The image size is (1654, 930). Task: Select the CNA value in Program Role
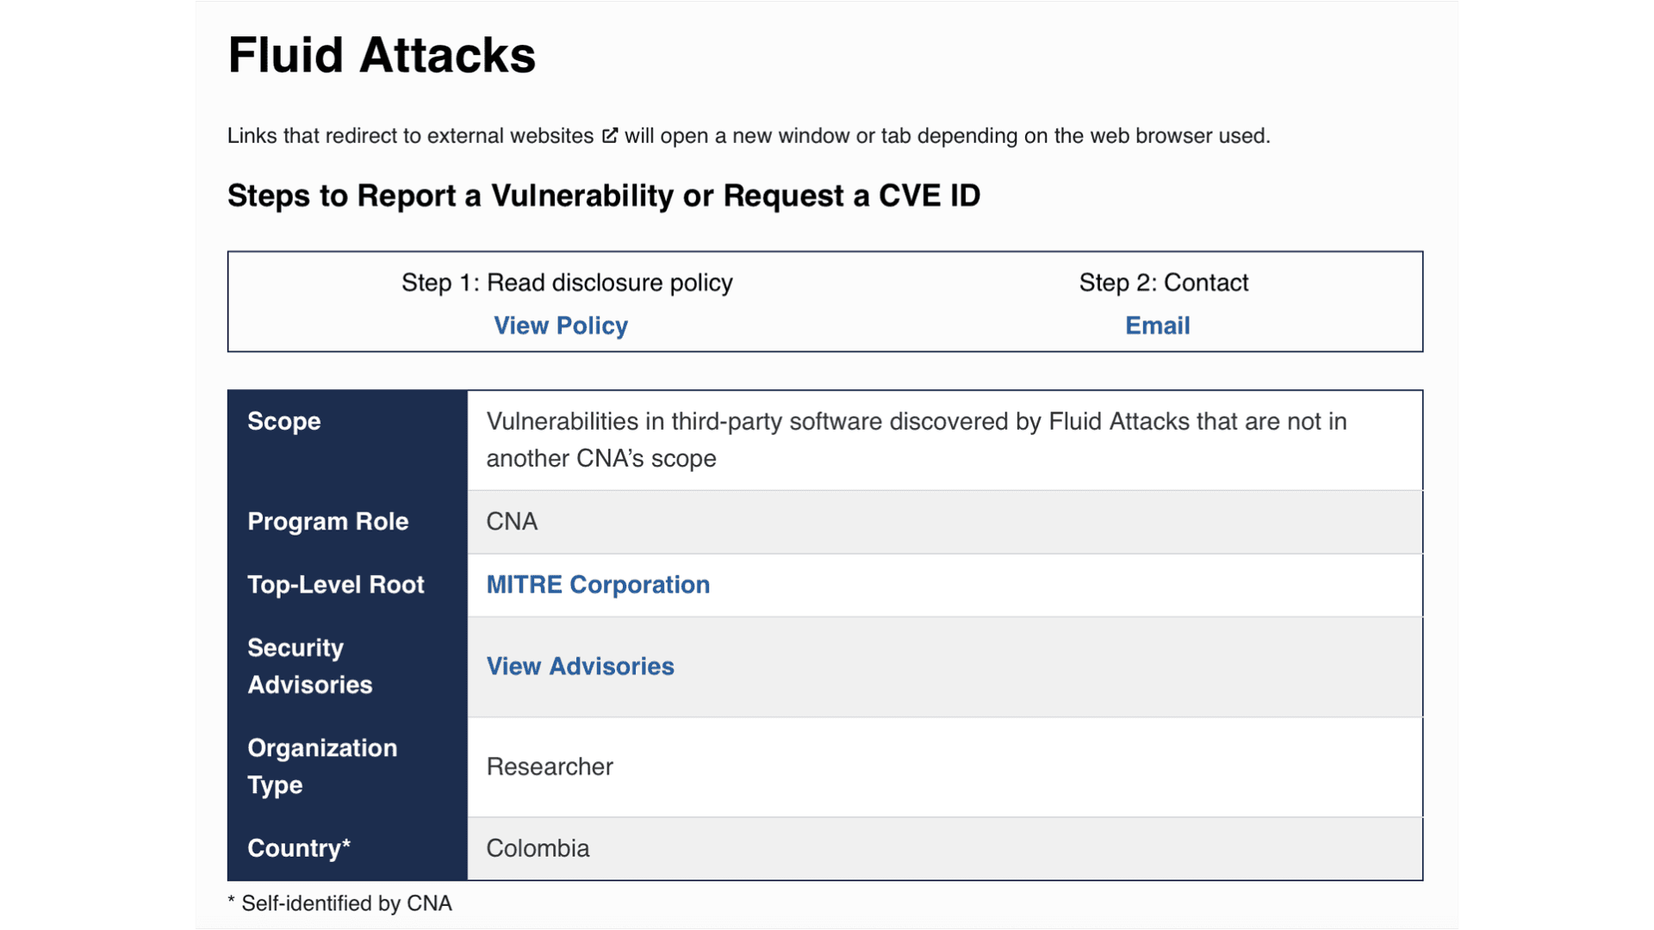click(512, 522)
